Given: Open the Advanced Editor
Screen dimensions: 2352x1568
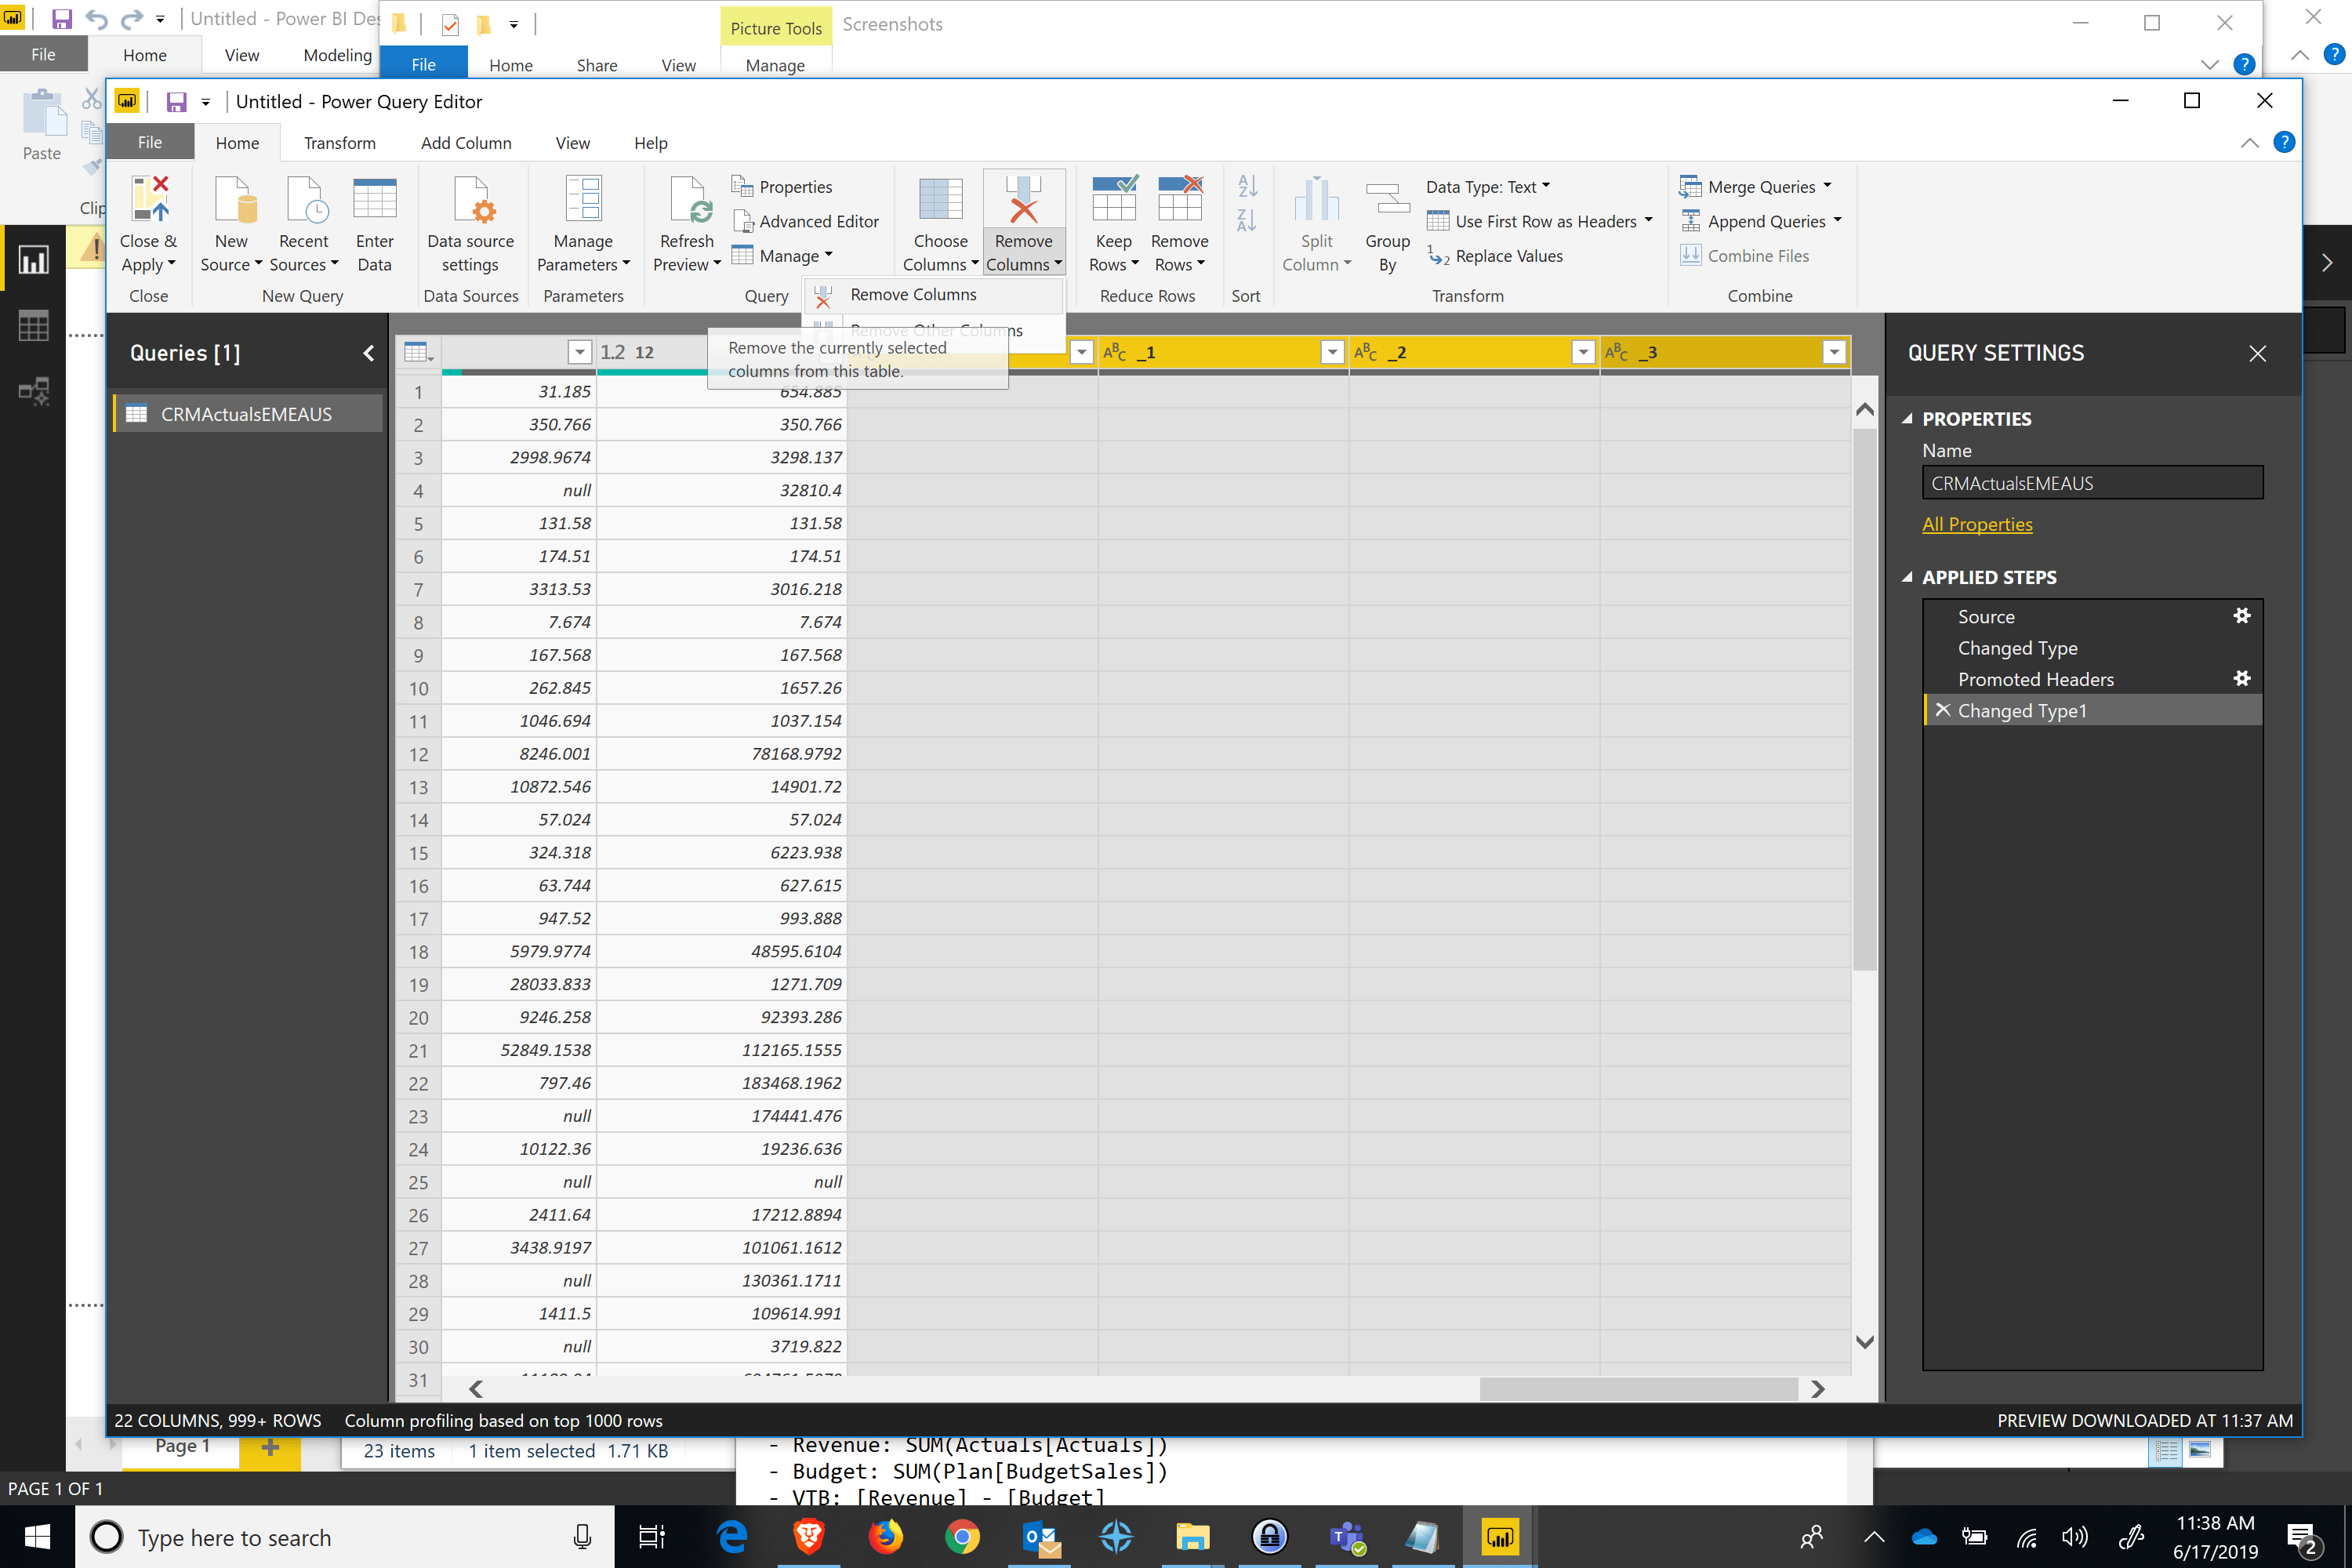Looking at the screenshot, I should point(806,221).
